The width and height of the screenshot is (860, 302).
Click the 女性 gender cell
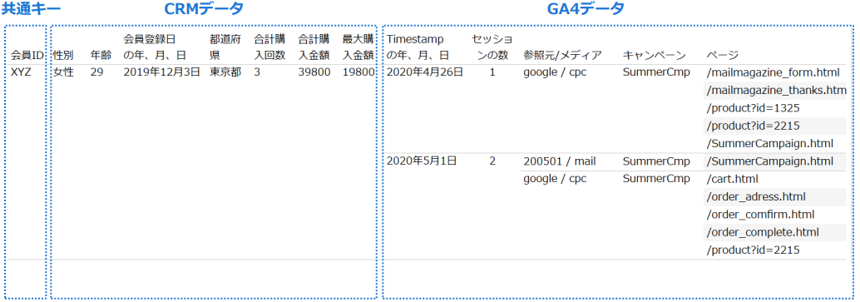(63, 72)
